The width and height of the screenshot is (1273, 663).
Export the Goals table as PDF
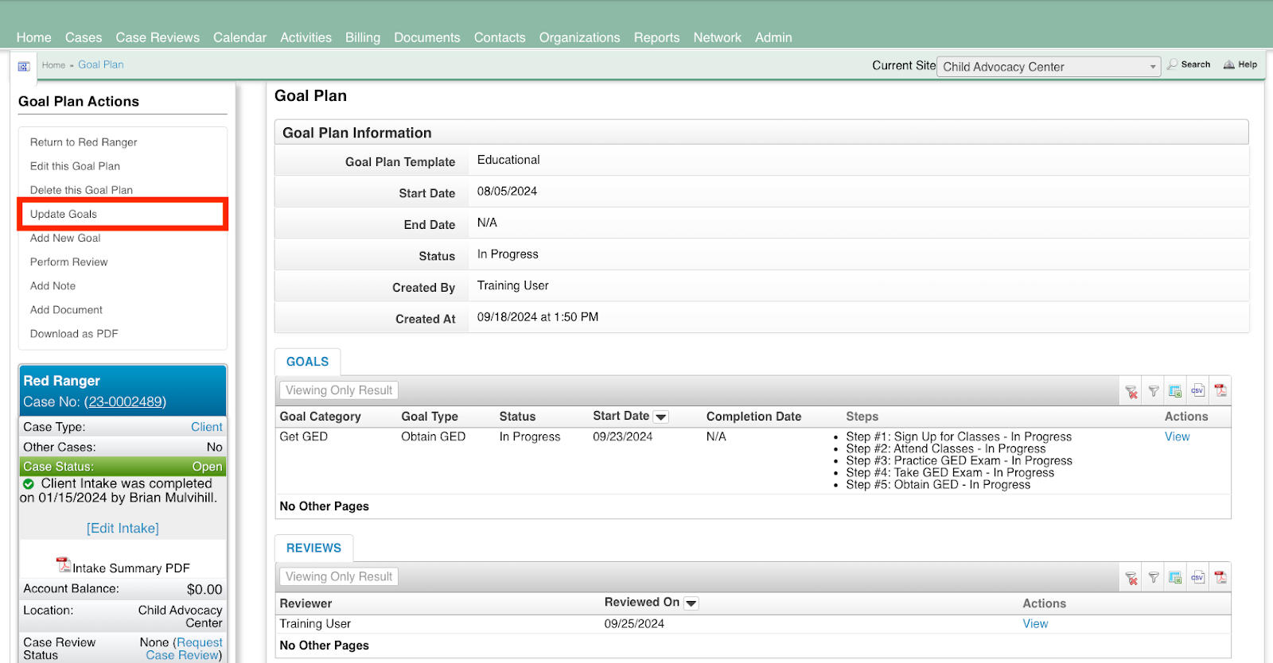1220,390
